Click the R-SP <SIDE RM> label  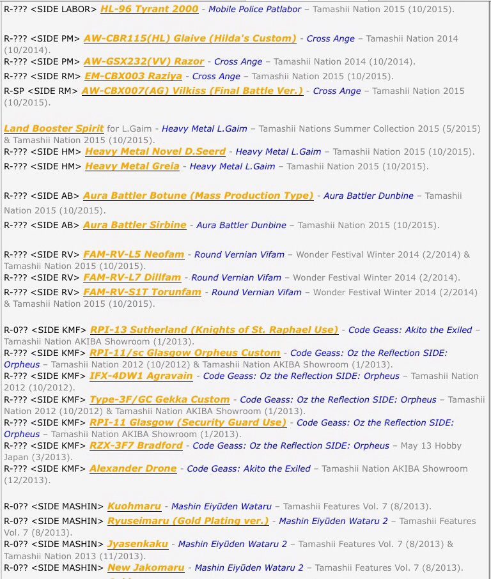click(x=41, y=91)
